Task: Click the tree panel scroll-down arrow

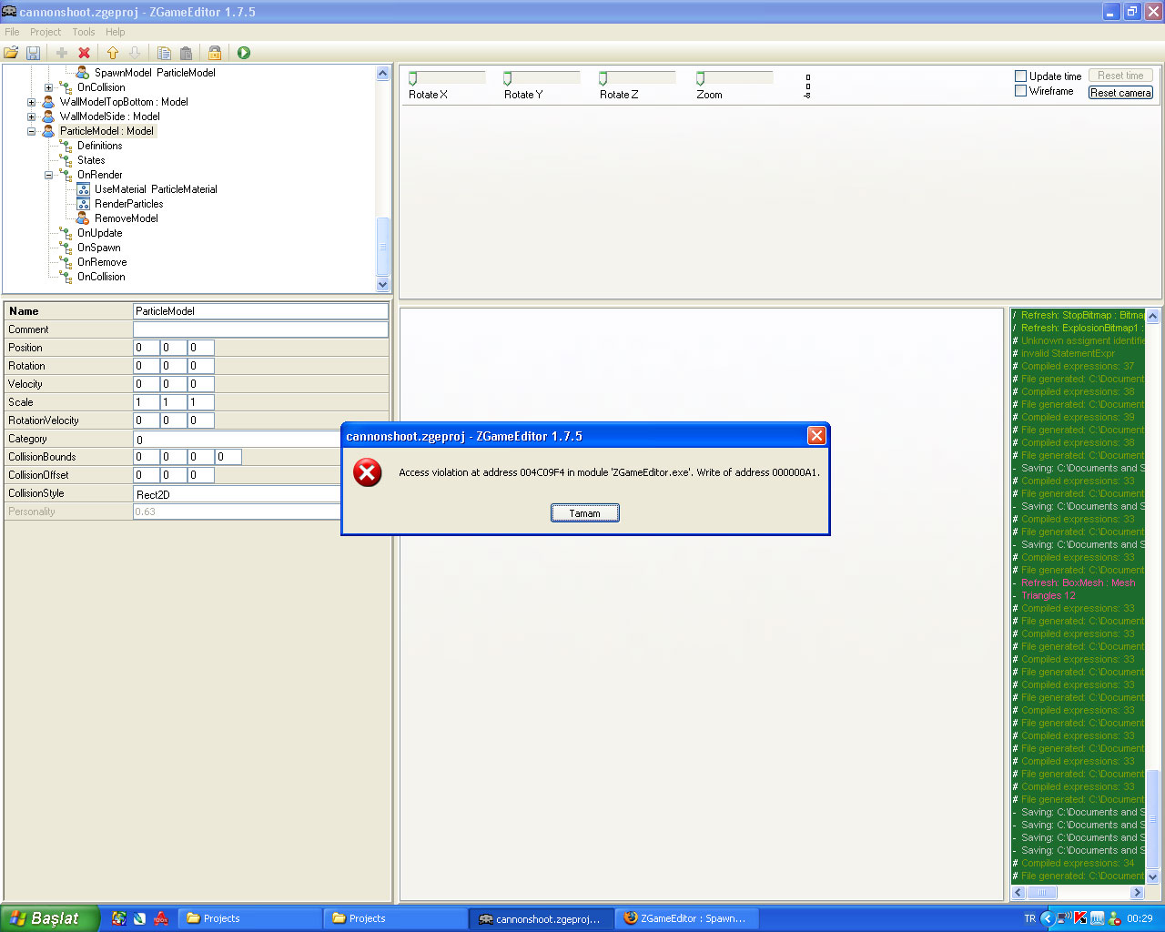Action: pos(382,284)
